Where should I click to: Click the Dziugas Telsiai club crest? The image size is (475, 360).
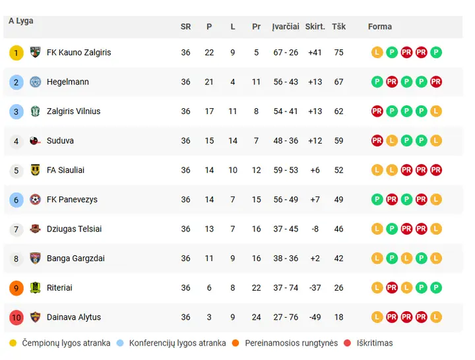[35, 229]
